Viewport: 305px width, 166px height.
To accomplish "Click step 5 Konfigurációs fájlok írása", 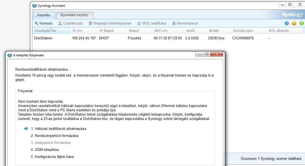I will click(x=52, y=157).
